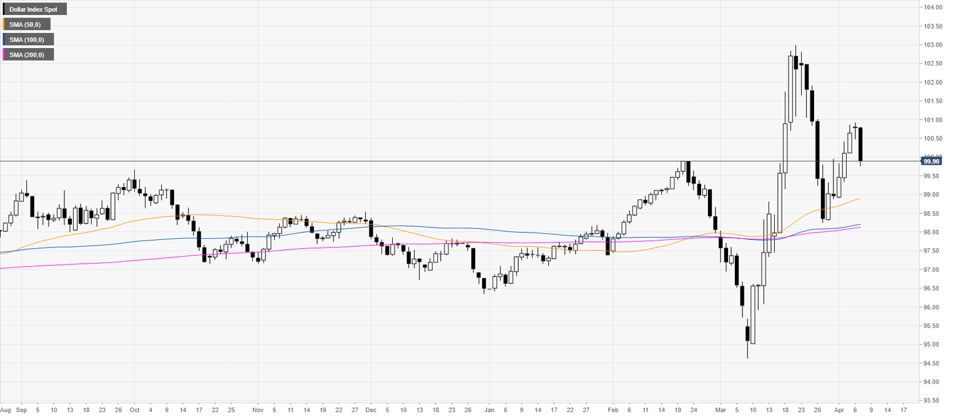Click the 94.00 price axis label

(933, 381)
